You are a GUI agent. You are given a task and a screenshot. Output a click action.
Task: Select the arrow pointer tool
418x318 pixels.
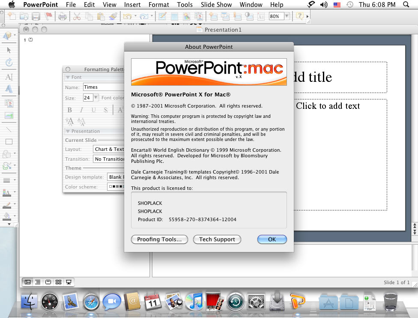pos(9,50)
